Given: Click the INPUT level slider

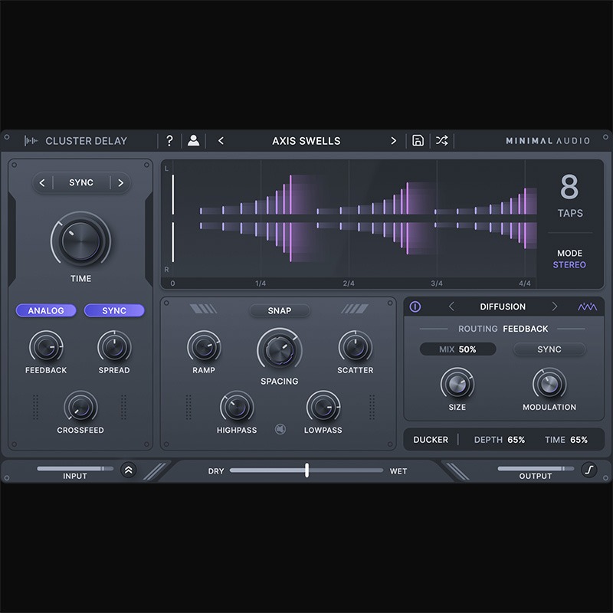Looking at the screenshot, I should pos(75,468).
